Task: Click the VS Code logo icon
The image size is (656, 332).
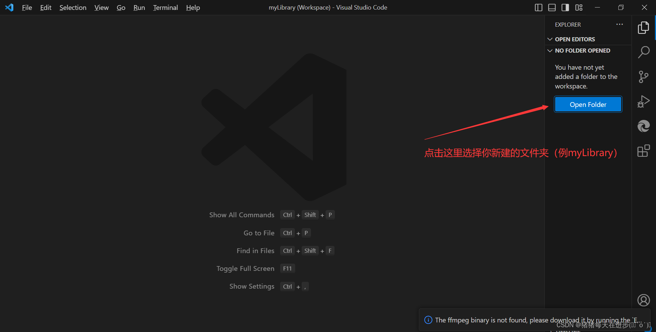Action: pos(9,8)
